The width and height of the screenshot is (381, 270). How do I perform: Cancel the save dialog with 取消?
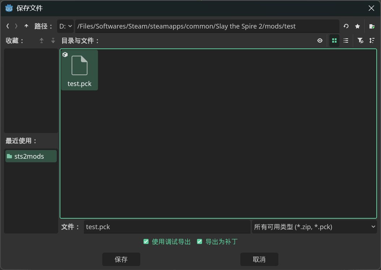tap(259, 259)
